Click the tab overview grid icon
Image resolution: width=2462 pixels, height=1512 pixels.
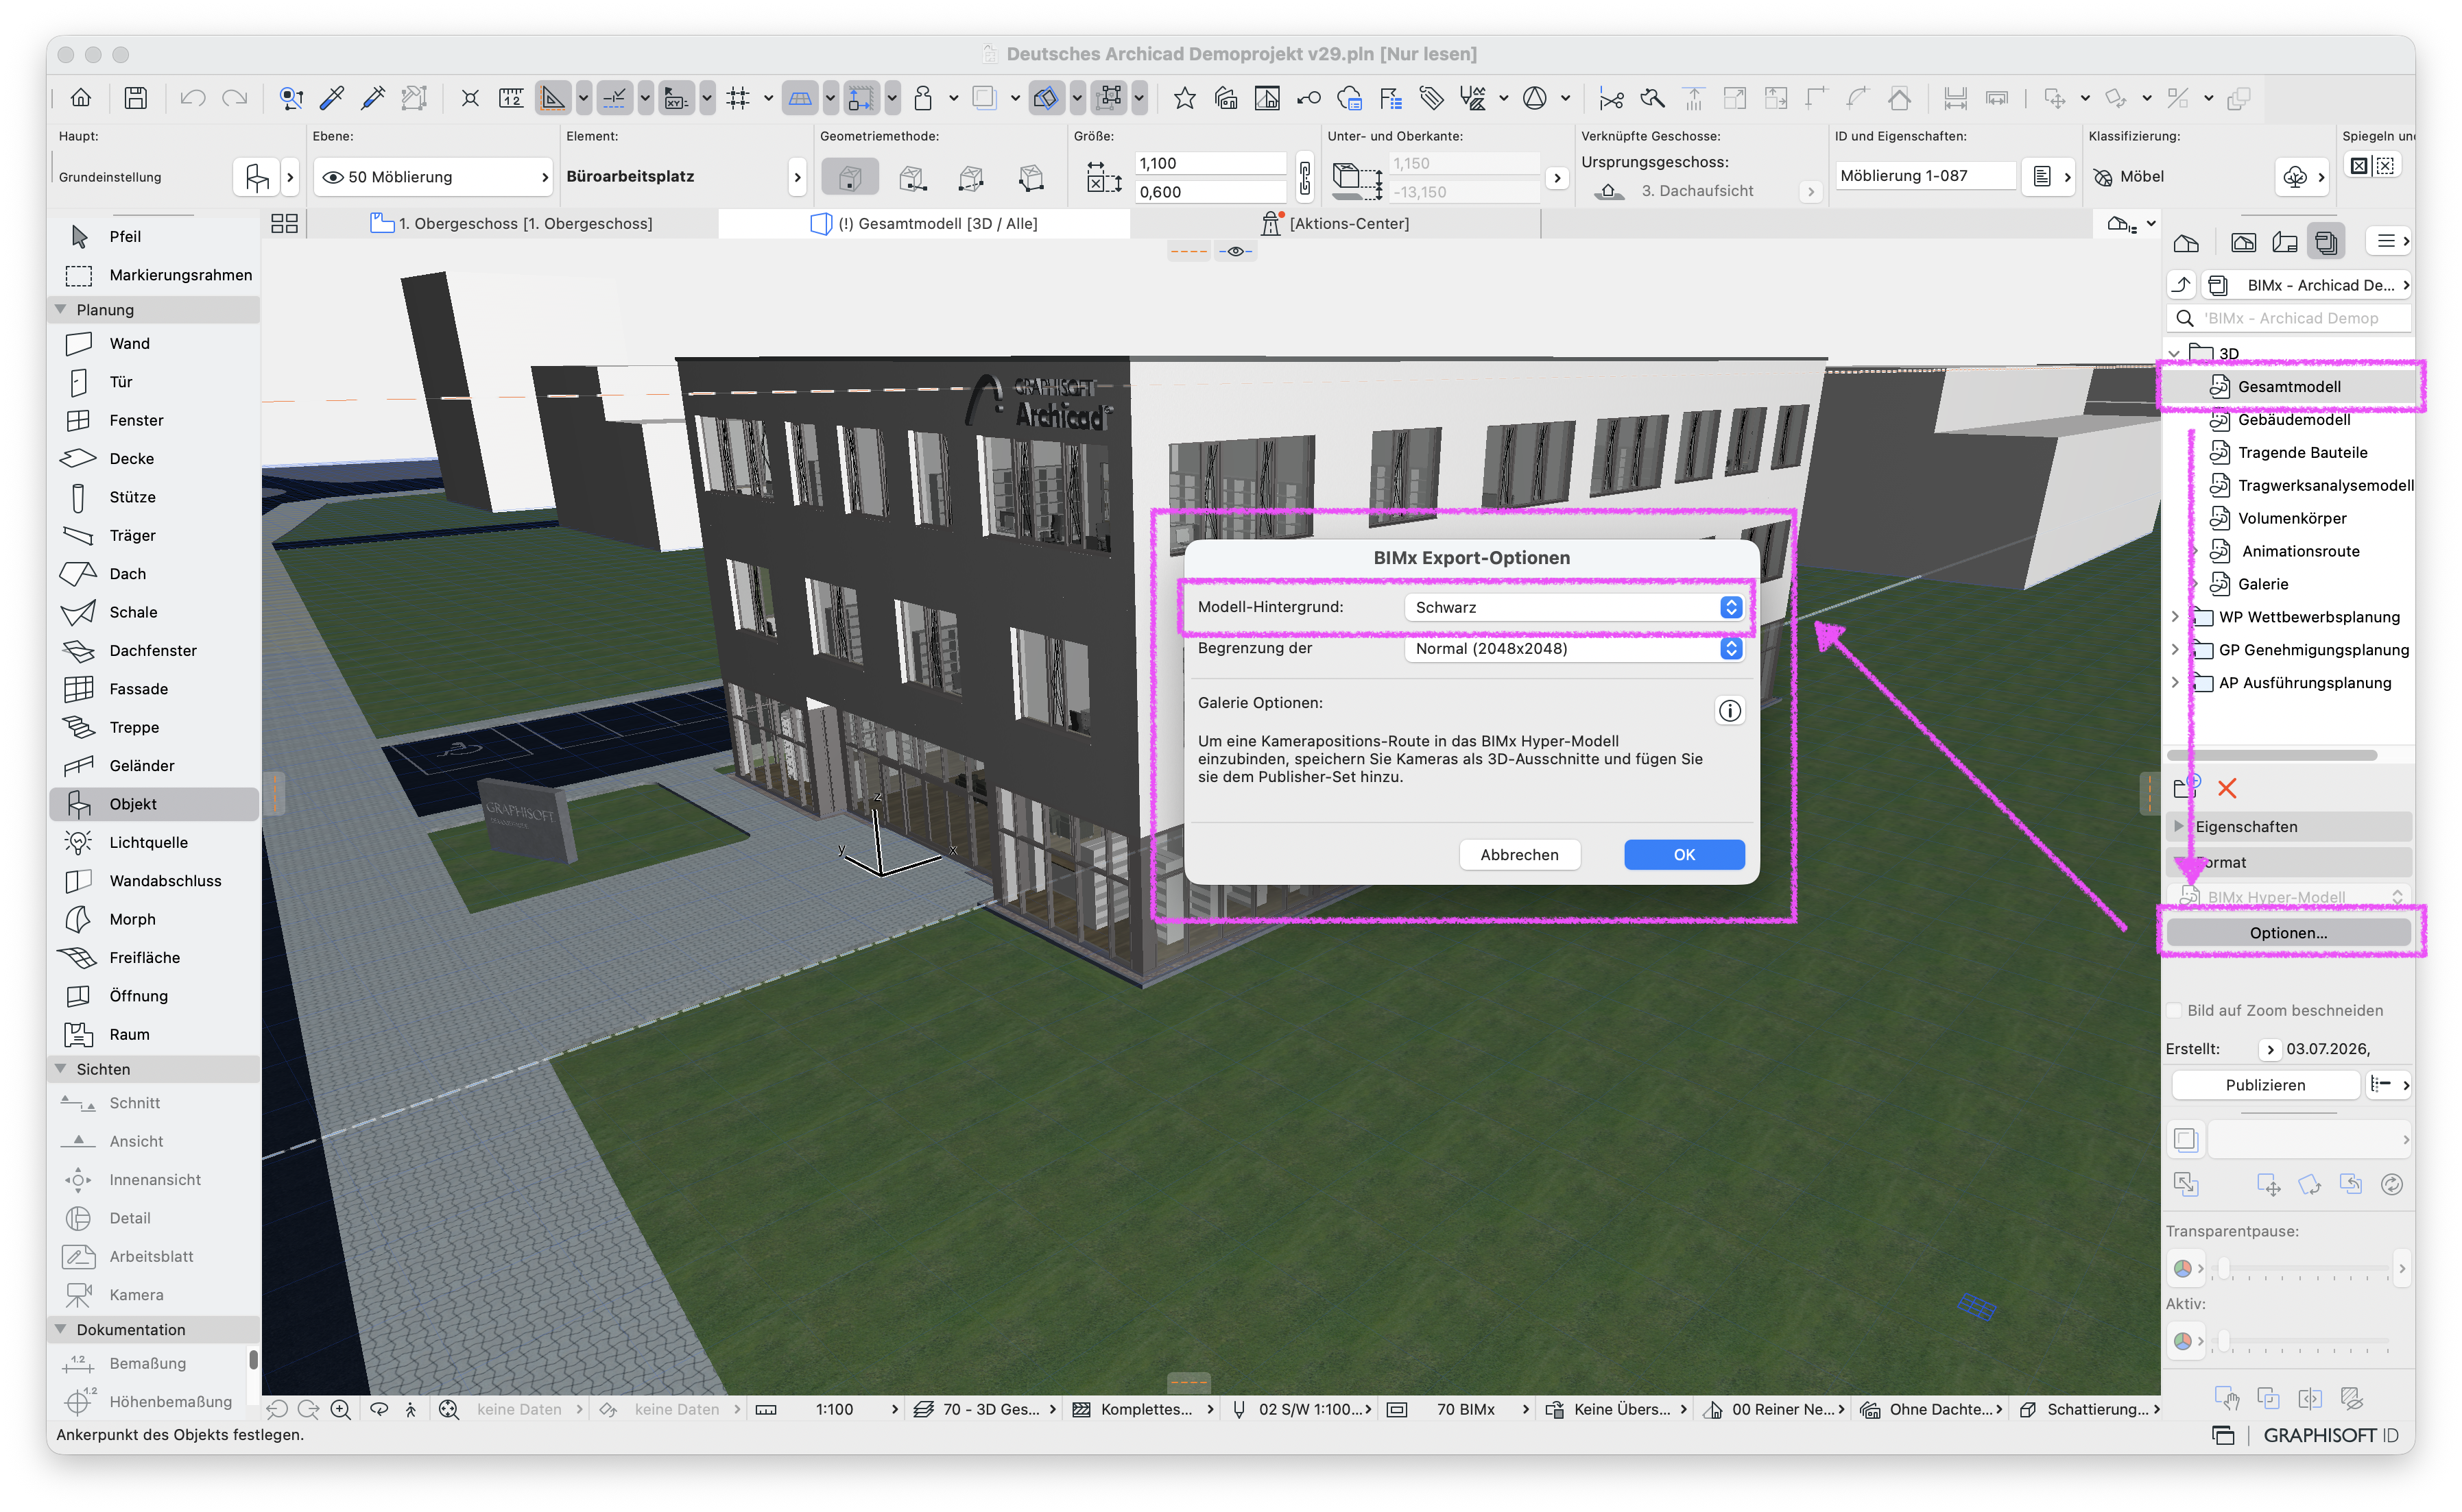pos(284,224)
